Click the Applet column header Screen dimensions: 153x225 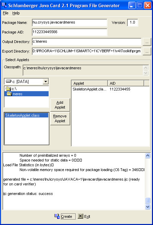click(x=89, y=83)
